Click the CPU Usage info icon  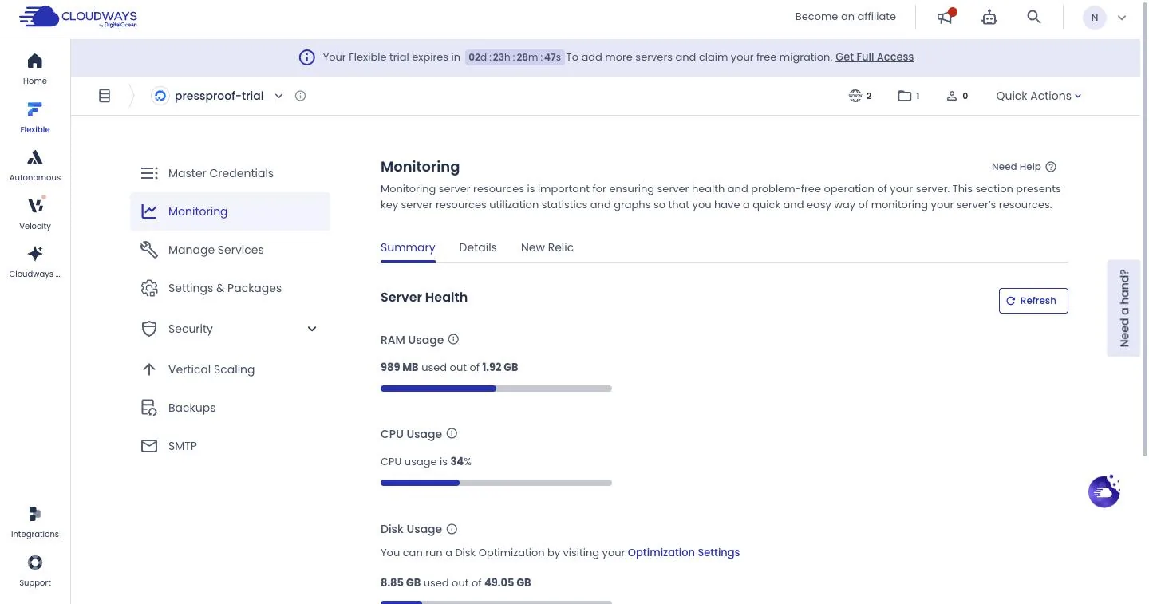pos(452,433)
